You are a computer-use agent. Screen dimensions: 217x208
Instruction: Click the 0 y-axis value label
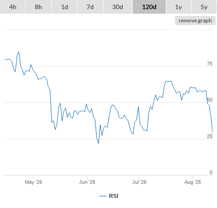211,172
